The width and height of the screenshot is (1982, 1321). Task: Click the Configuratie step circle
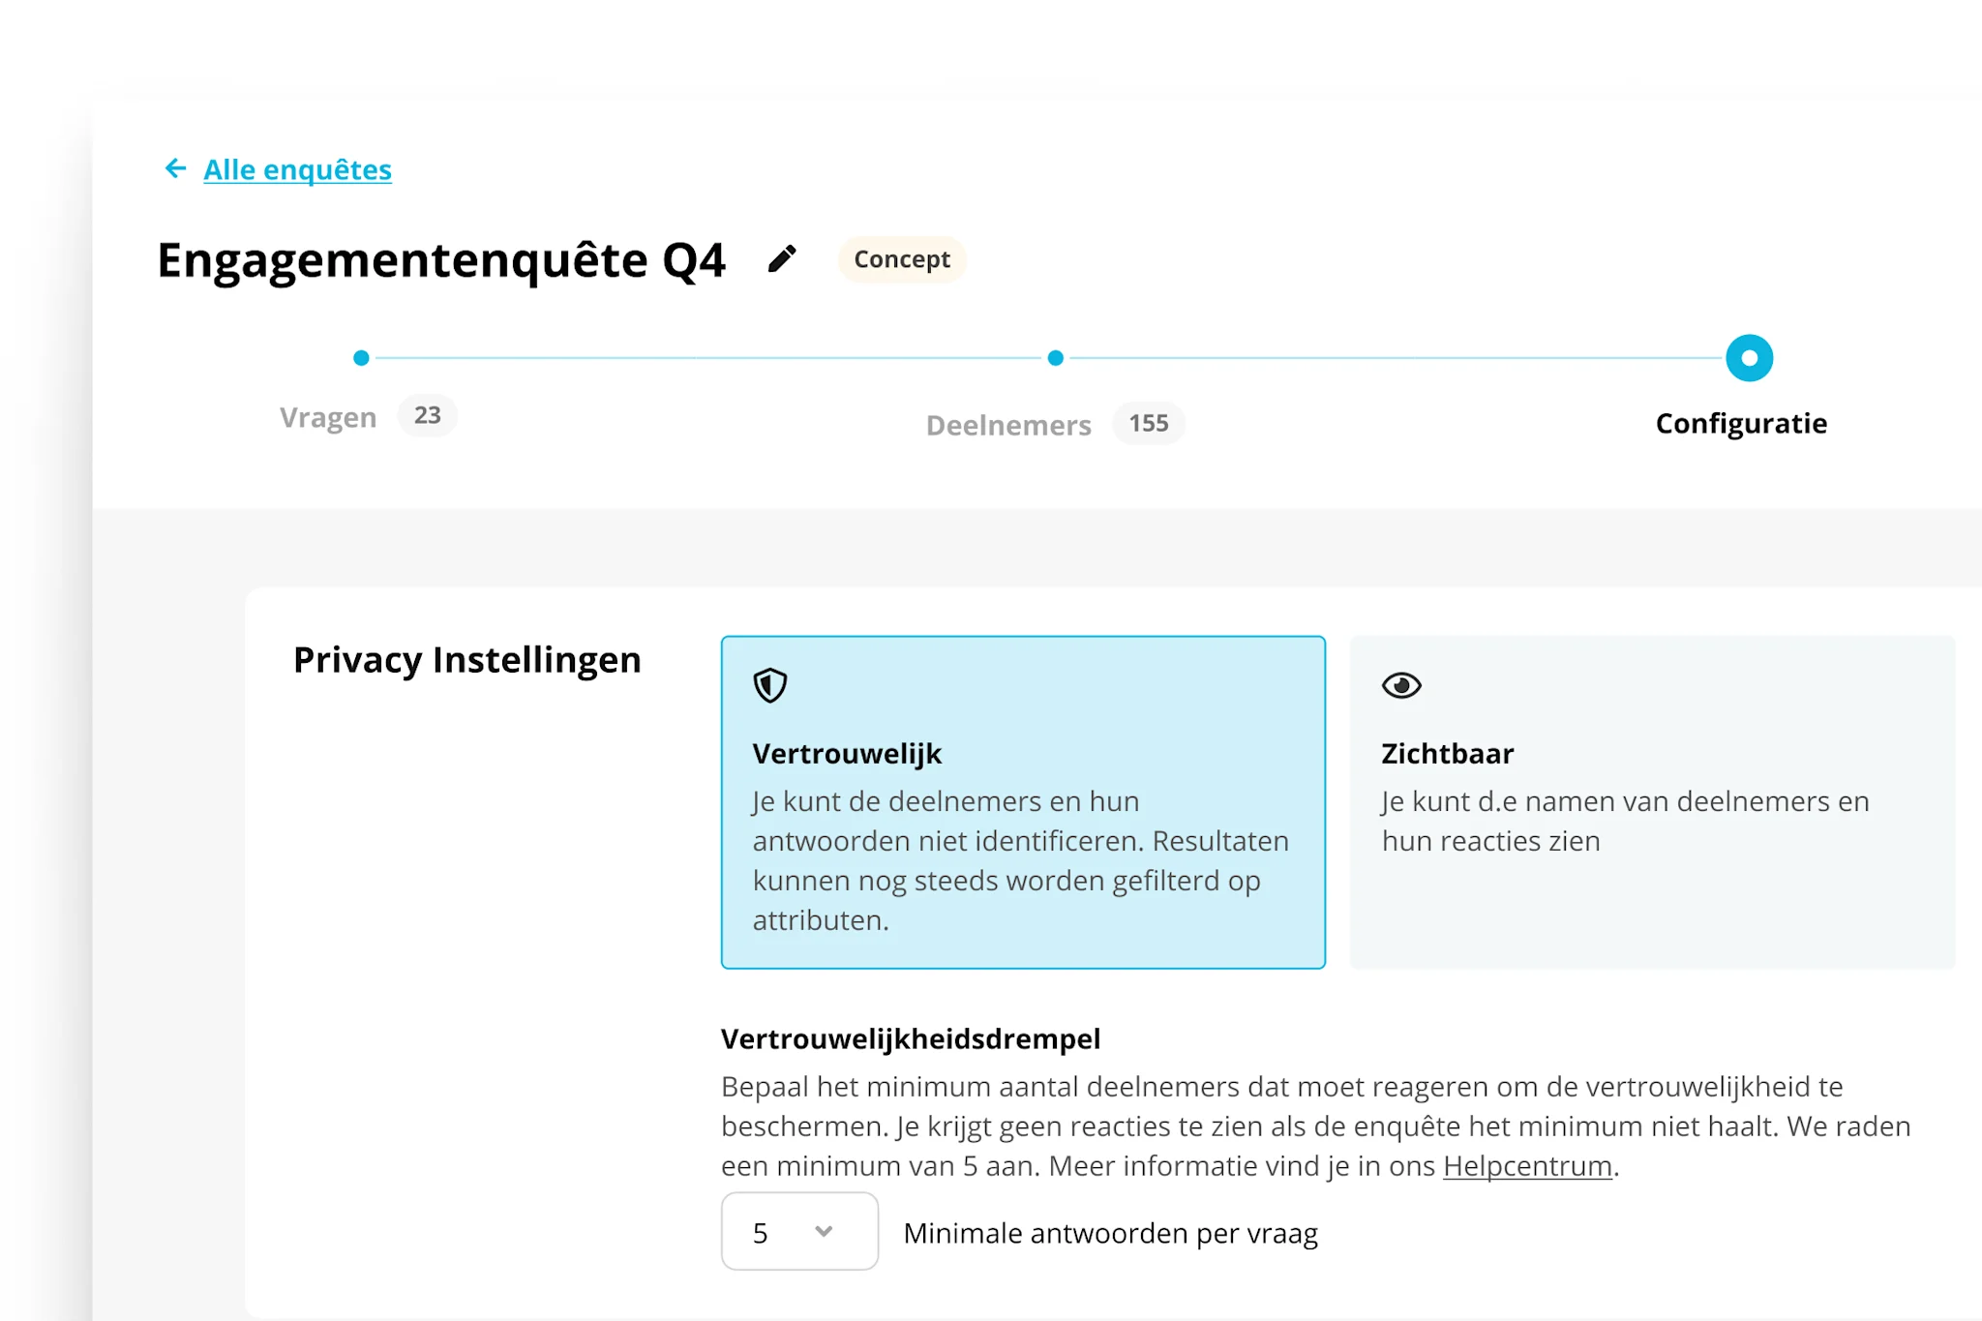(x=1749, y=358)
